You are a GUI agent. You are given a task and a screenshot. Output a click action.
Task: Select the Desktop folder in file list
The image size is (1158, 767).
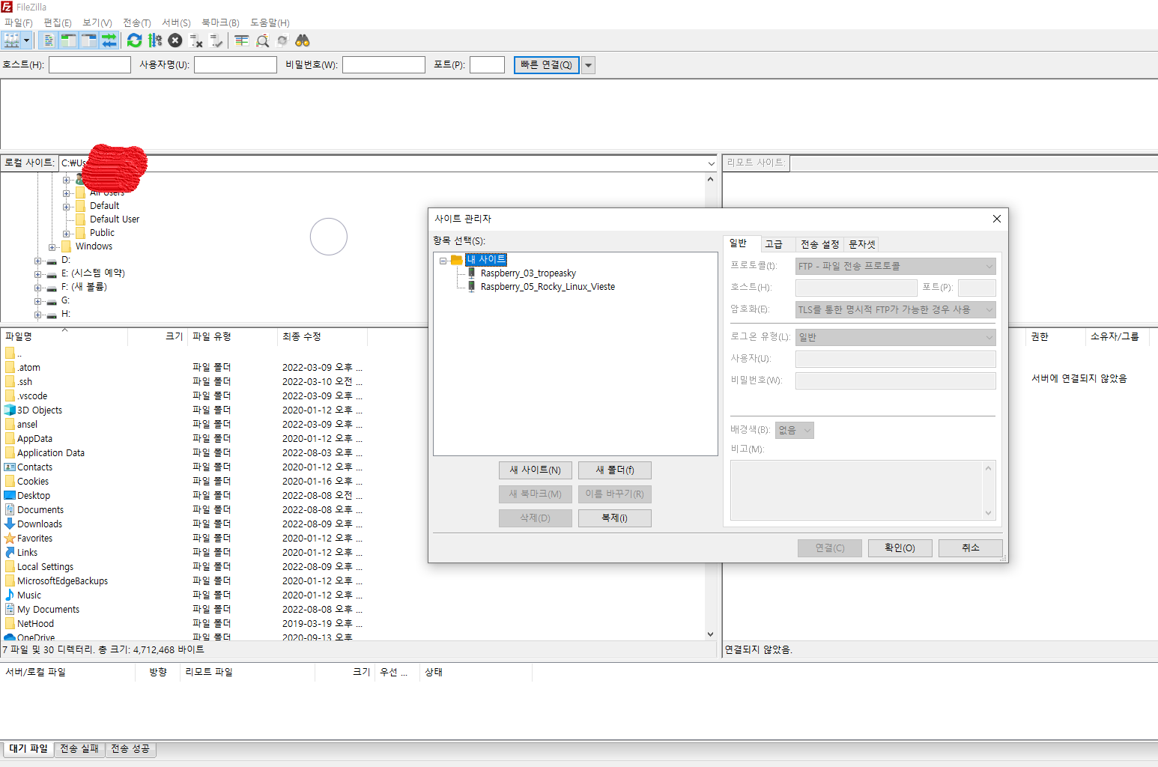(x=34, y=496)
